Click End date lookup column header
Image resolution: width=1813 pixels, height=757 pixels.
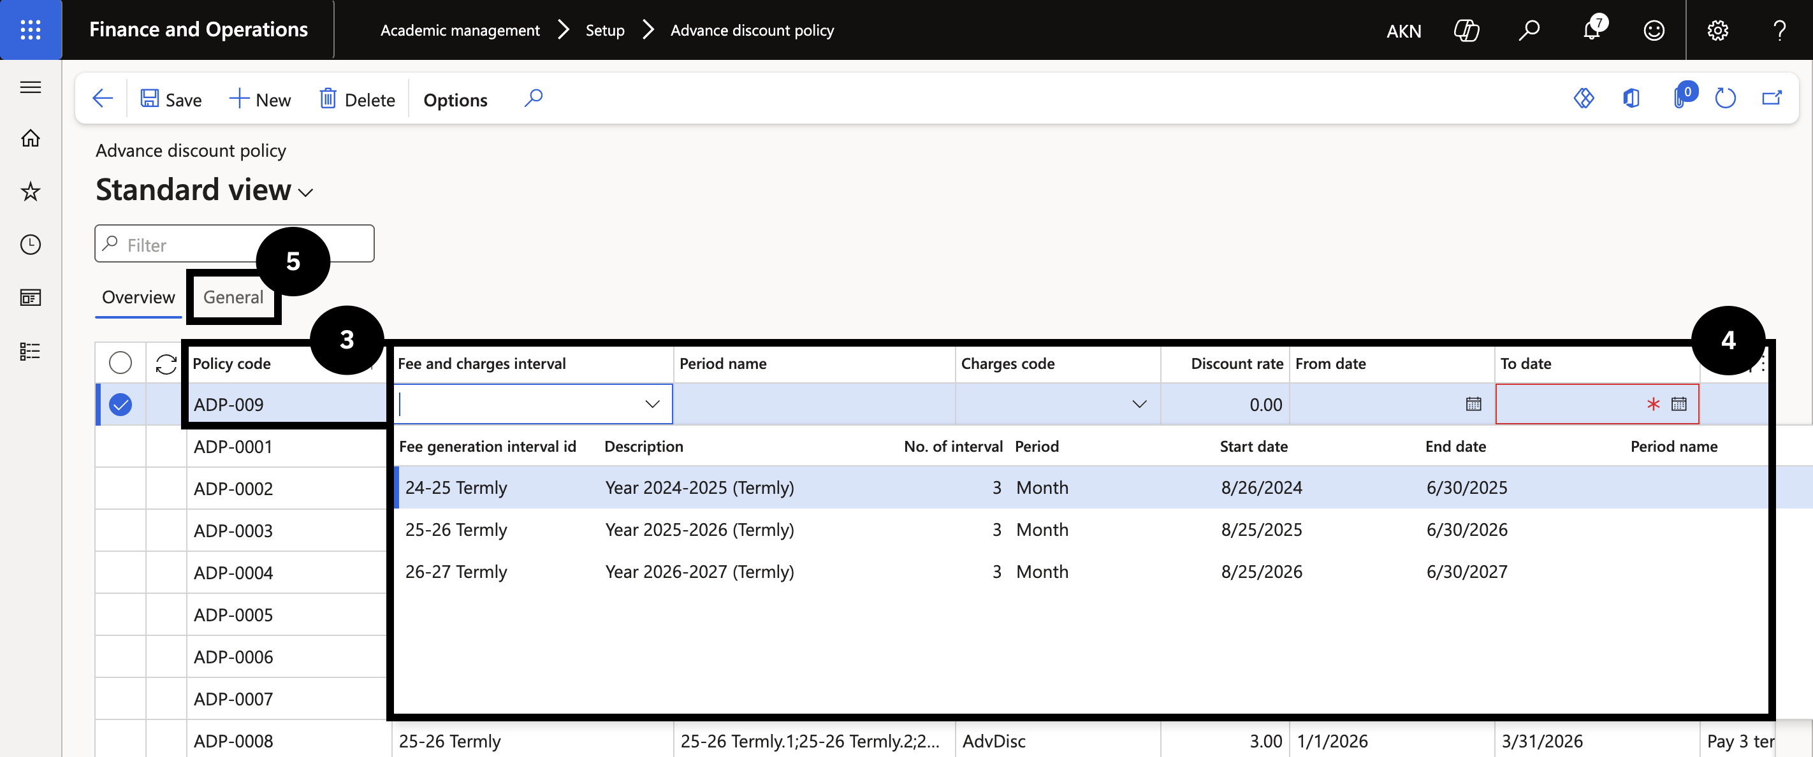coord(1455,447)
